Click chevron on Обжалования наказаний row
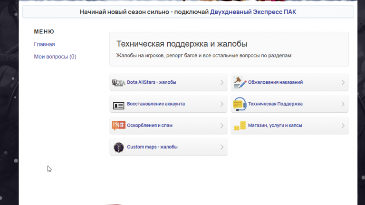 click(x=343, y=82)
